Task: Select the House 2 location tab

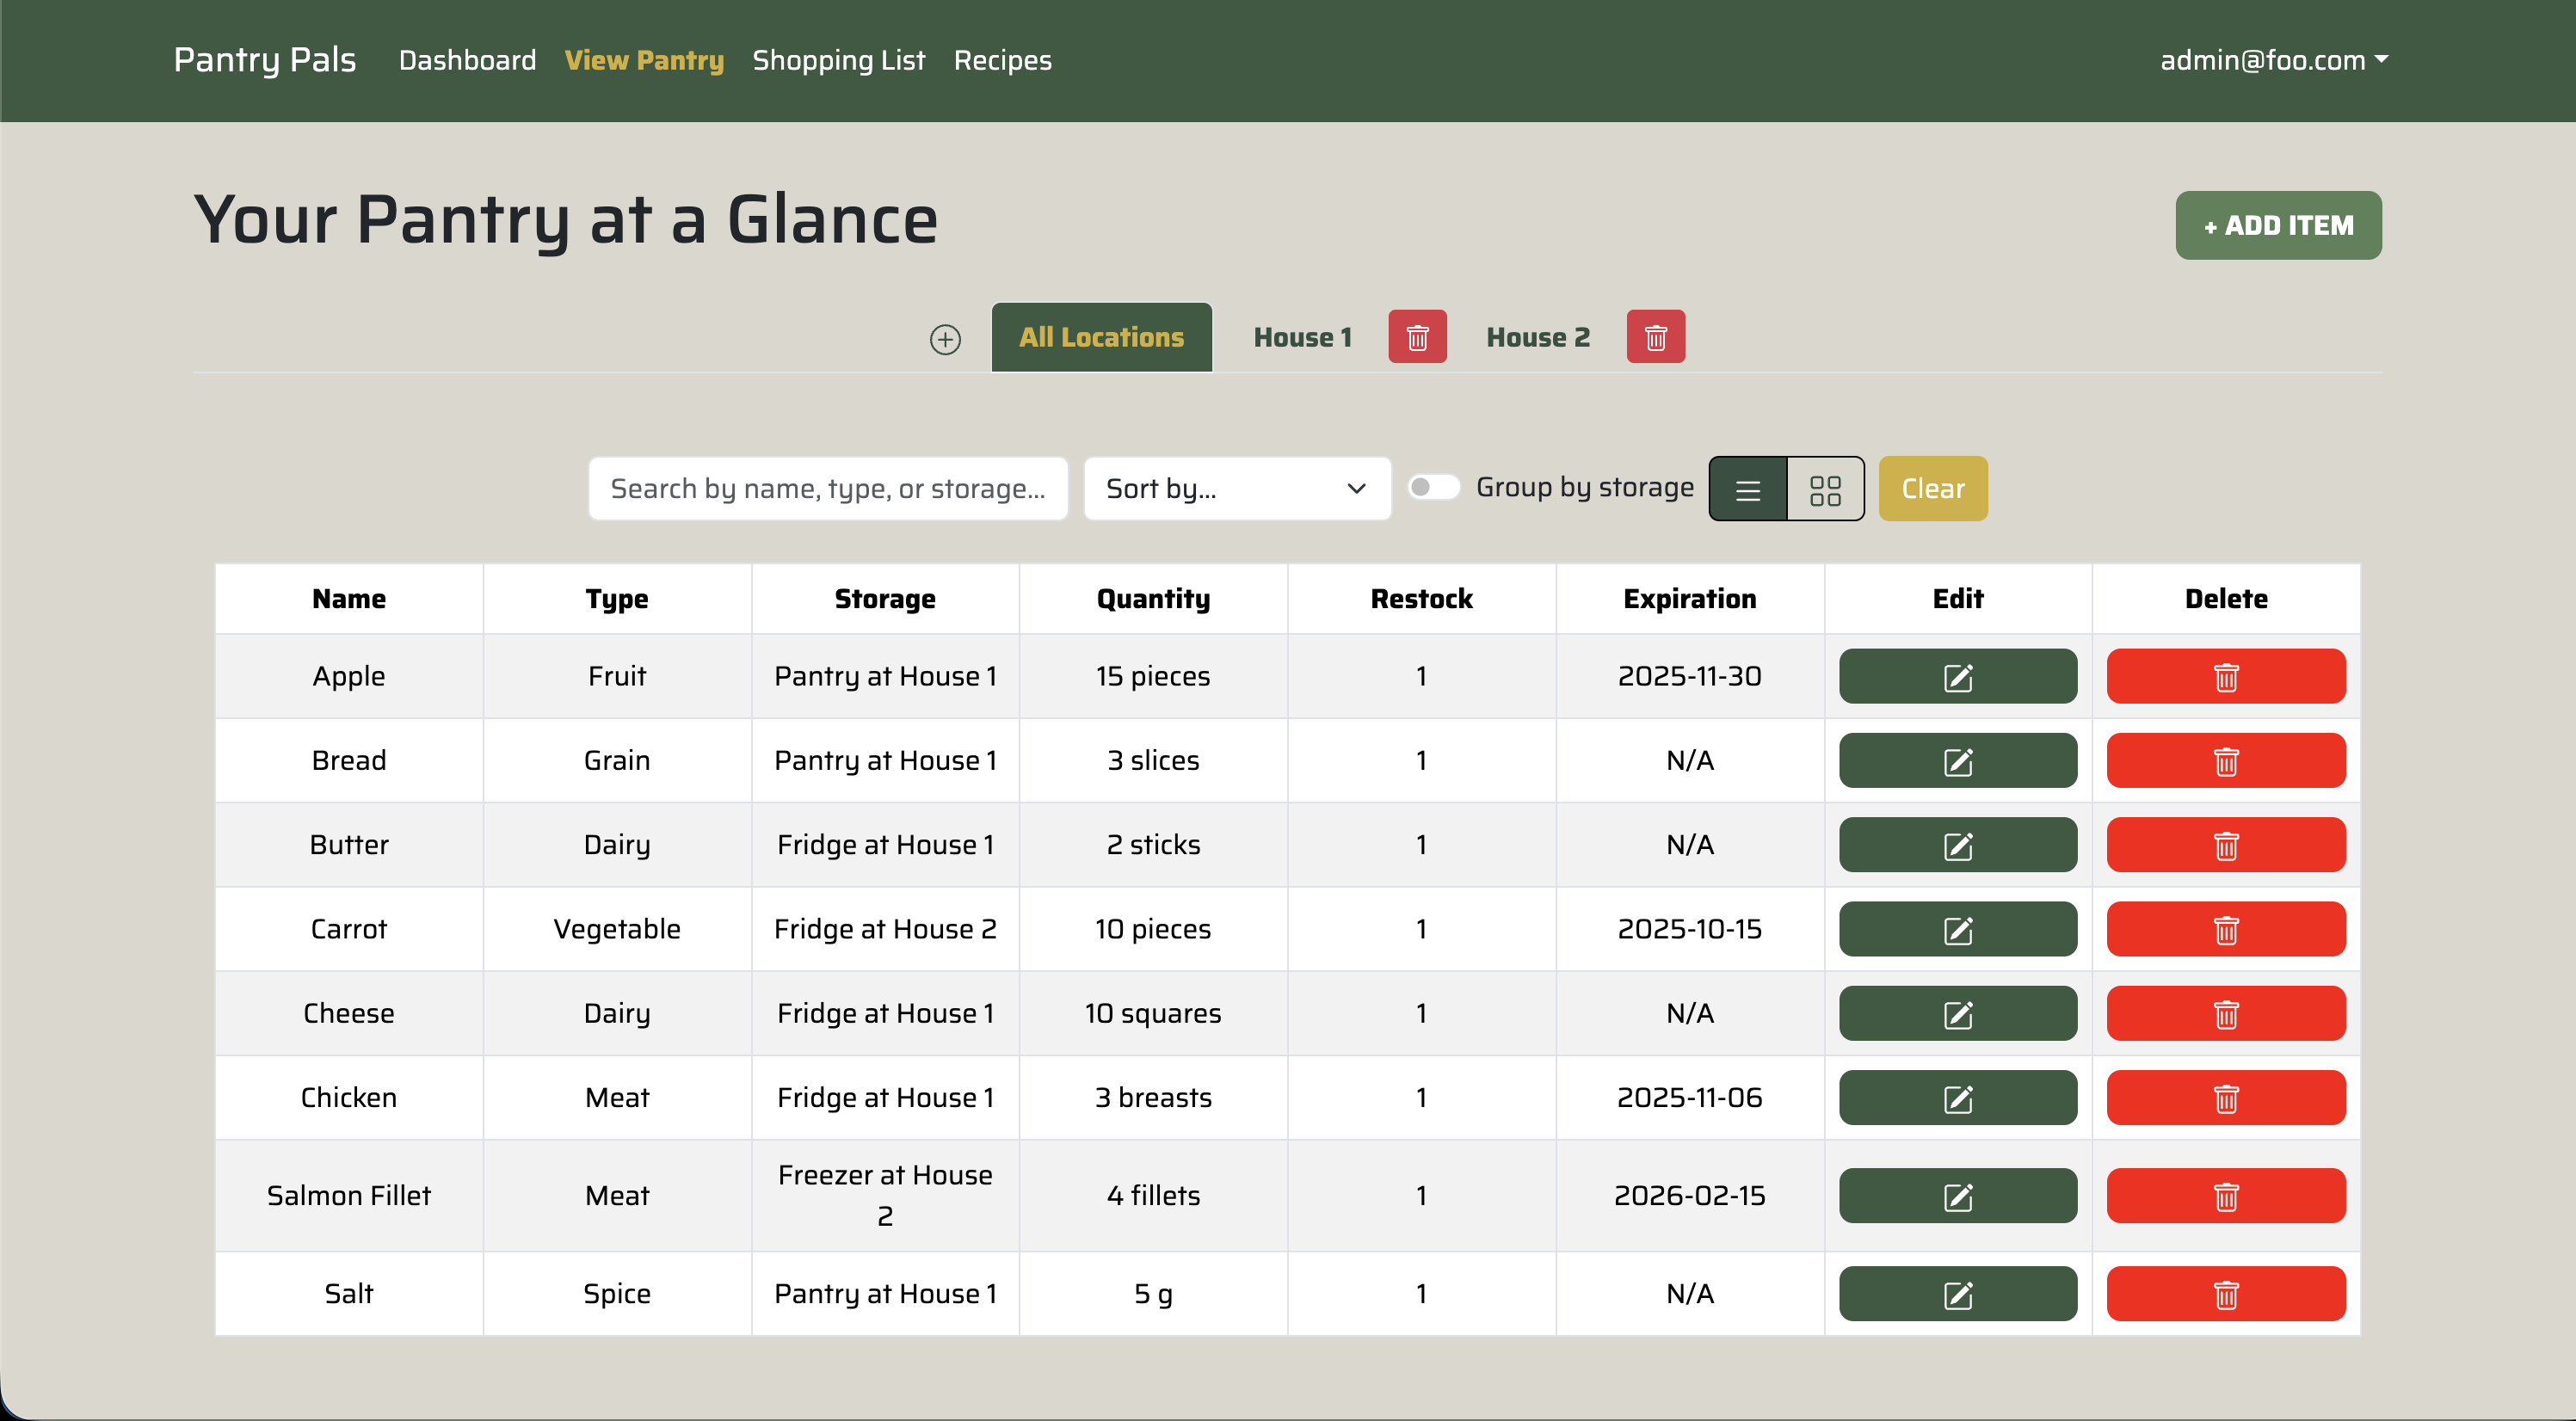Action: [x=1537, y=337]
